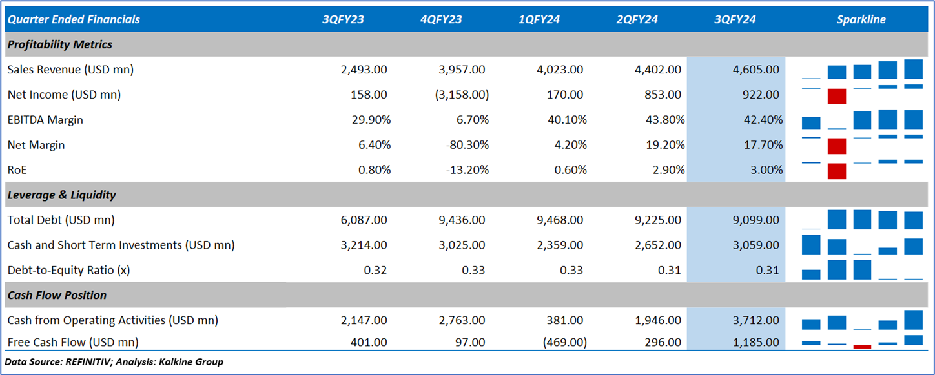Image resolution: width=935 pixels, height=375 pixels.
Task: Click the Debt-to-Equity Ratio sparkline
Action: click(x=861, y=270)
